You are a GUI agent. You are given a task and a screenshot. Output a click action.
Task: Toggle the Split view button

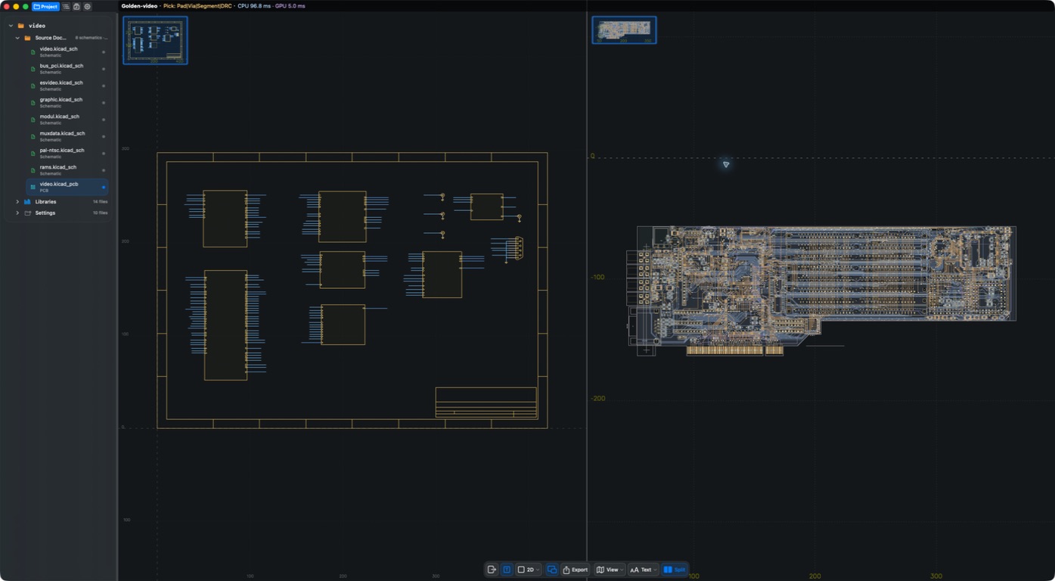pyautogui.click(x=674, y=570)
